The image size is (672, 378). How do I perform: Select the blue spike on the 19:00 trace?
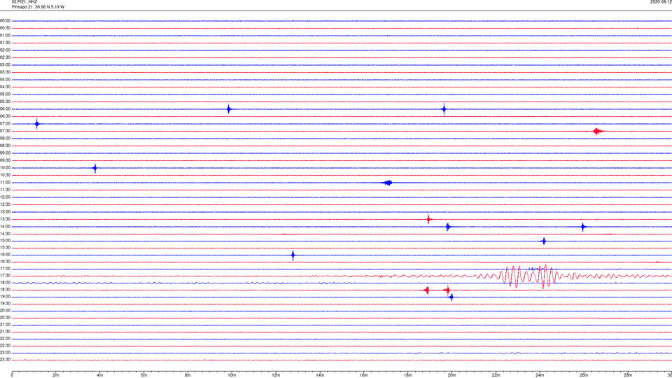point(451,297)
